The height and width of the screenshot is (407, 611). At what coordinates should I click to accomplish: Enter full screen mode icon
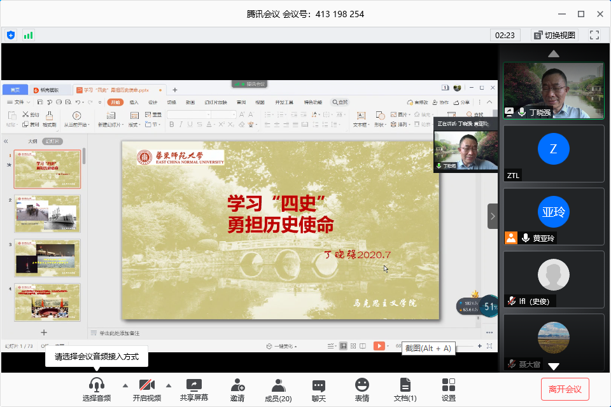point(594,35)
